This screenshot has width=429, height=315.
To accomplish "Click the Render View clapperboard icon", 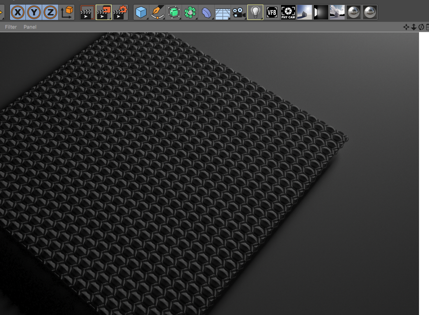I will [x=87, y=12].
